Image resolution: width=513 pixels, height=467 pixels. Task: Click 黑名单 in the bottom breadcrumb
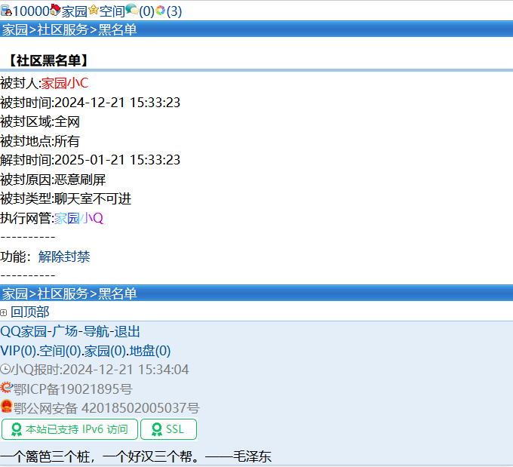point(118,293)
